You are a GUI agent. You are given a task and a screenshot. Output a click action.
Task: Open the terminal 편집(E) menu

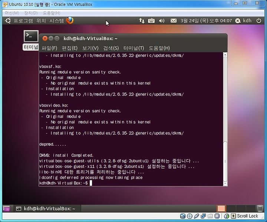click(70, 48)
